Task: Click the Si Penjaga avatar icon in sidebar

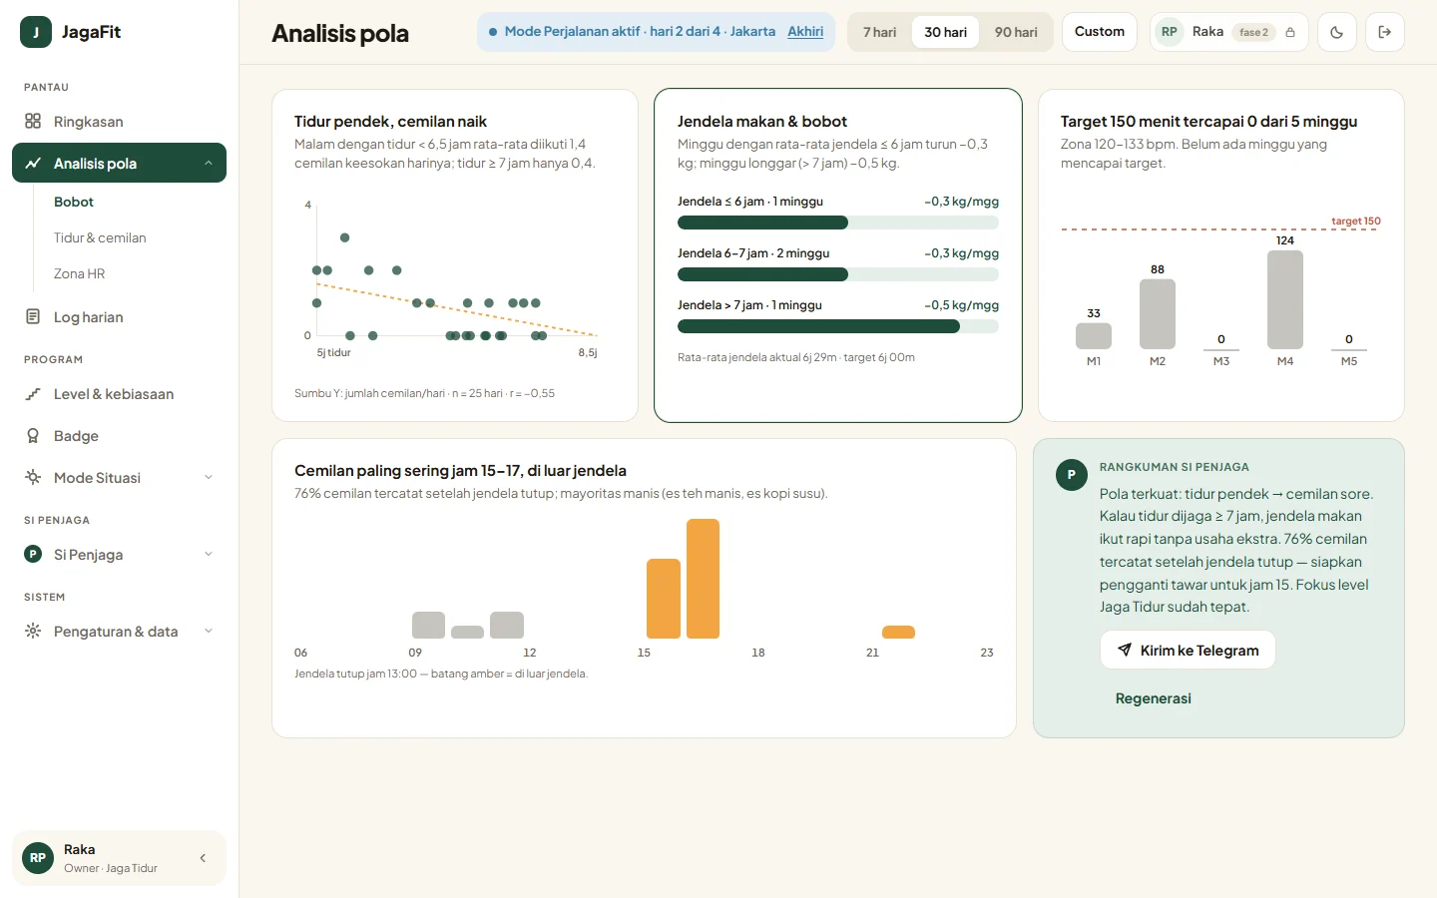Action: [x=33, y=555]
